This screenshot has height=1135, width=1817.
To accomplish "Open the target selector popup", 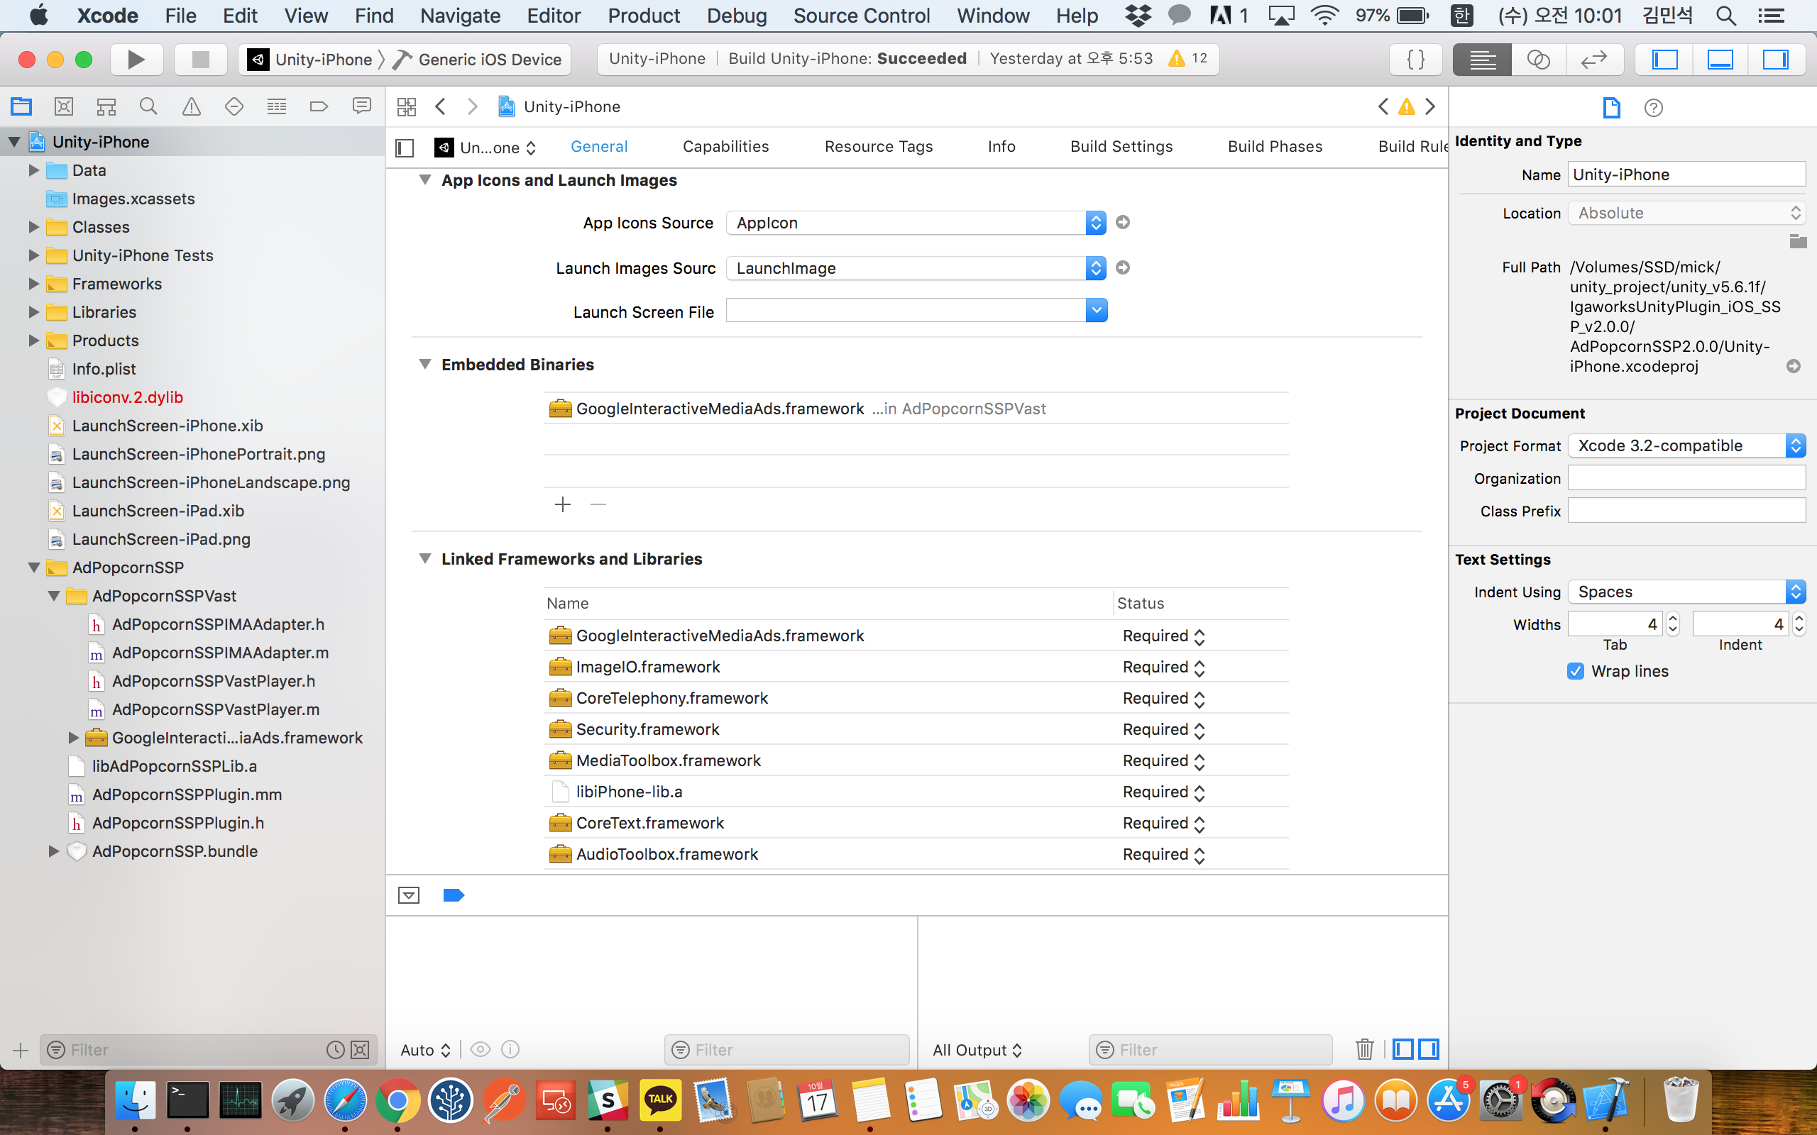I will pos(485,147).
